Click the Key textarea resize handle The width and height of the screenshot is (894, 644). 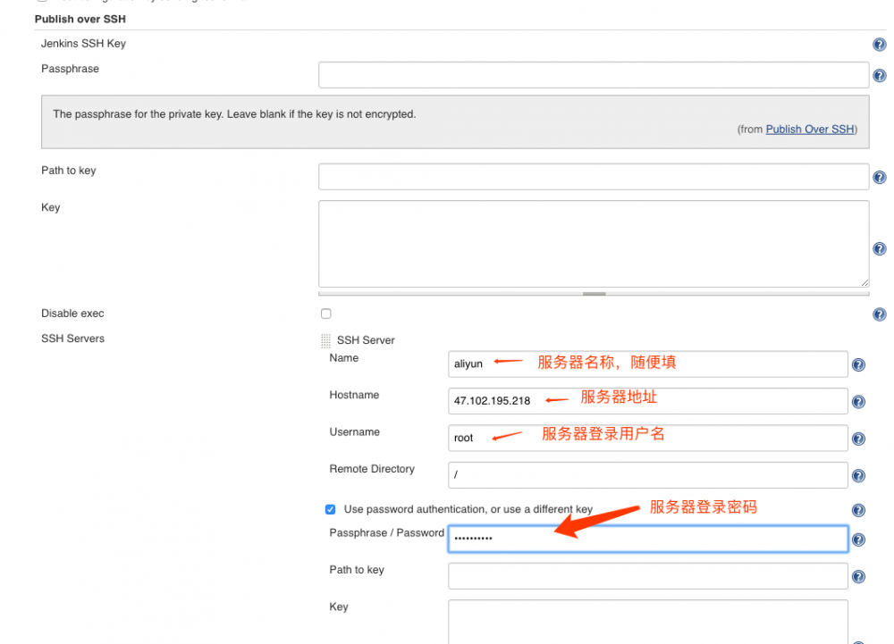(864, 281)
